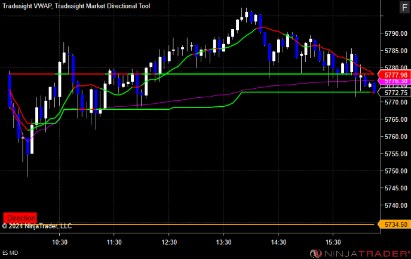
Task: Click the NinjaTrader logo at bottom right
Action: 360,254
